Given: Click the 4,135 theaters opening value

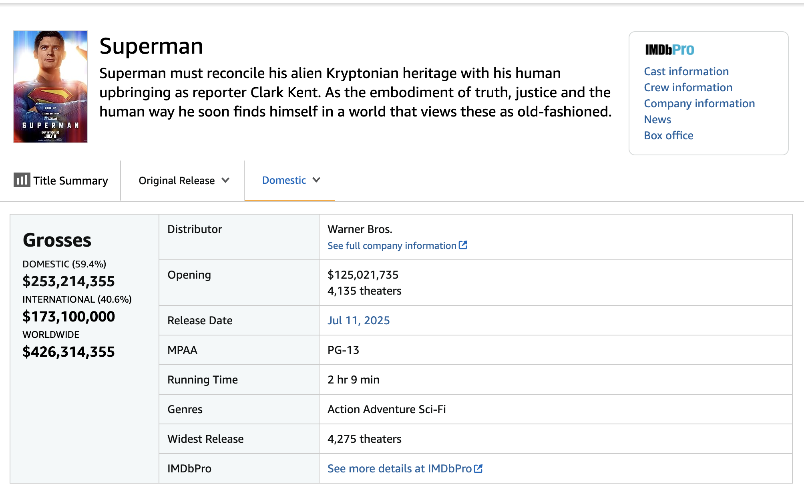Looking at the screenshot, I should pos(364,291).
